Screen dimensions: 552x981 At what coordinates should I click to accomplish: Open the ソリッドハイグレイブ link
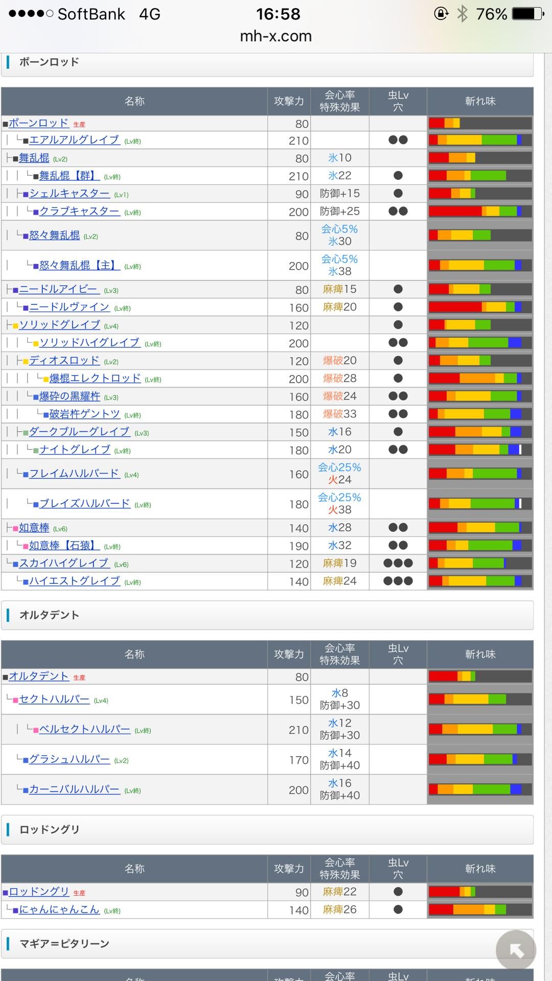pos(89,343)
